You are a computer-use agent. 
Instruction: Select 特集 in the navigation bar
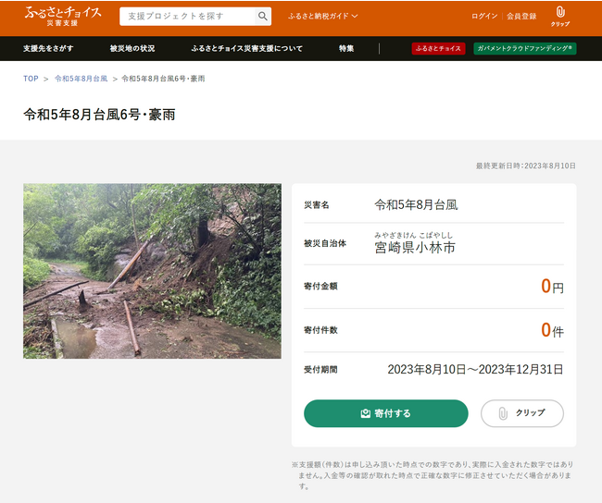(x=346, y=48)
